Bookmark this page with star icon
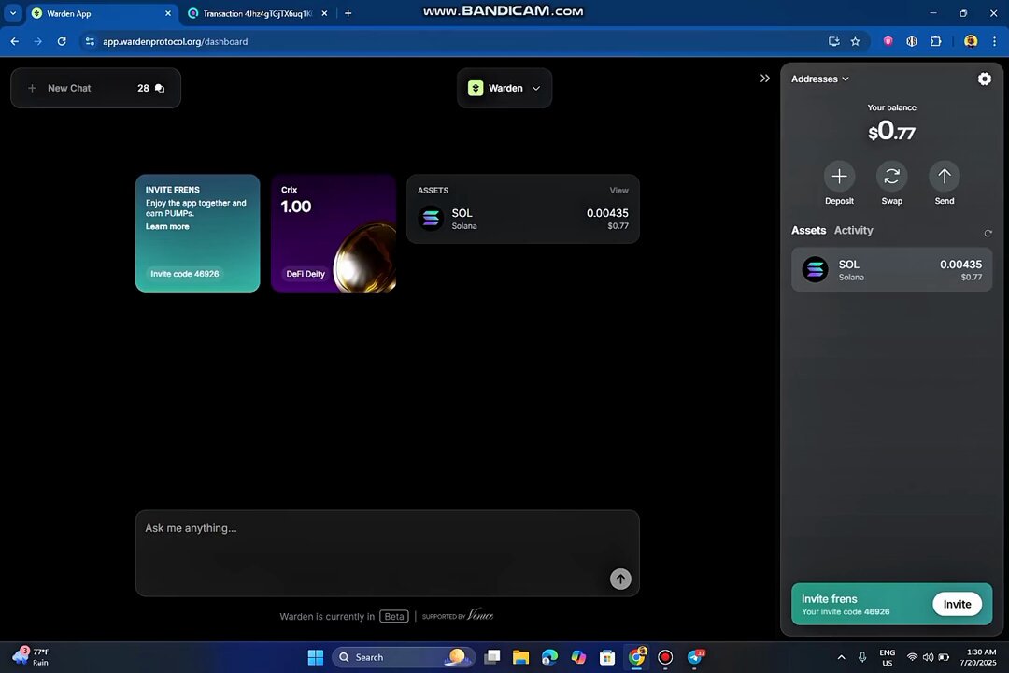1009x673 pixels. (x=855, y=41)
